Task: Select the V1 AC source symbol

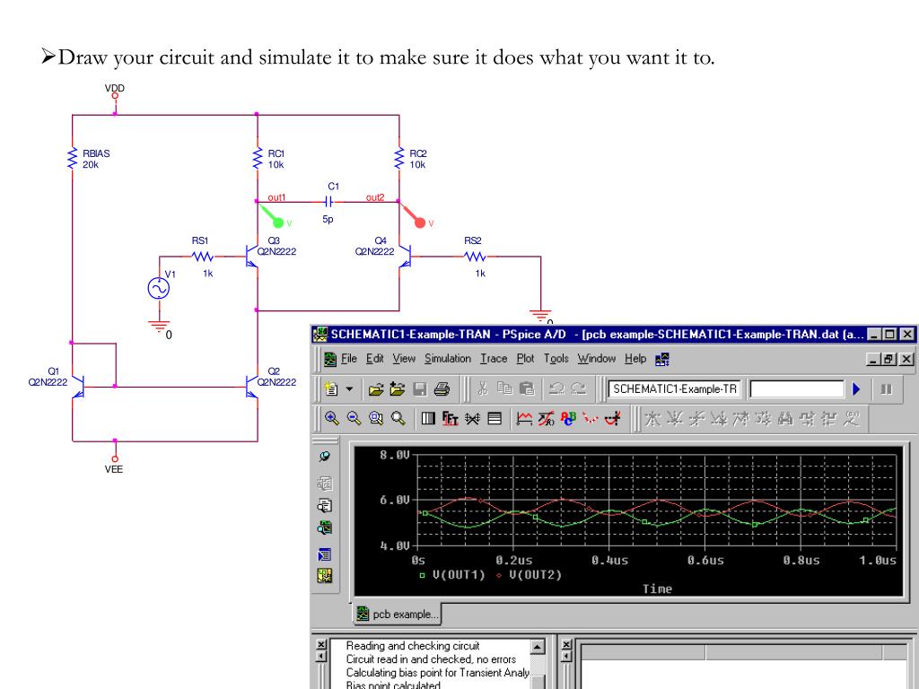Action: tap(158, 288)
